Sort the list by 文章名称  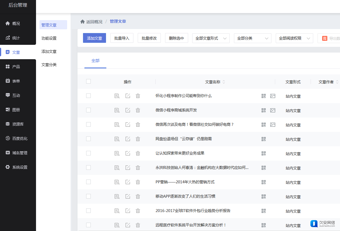point(224,82)
